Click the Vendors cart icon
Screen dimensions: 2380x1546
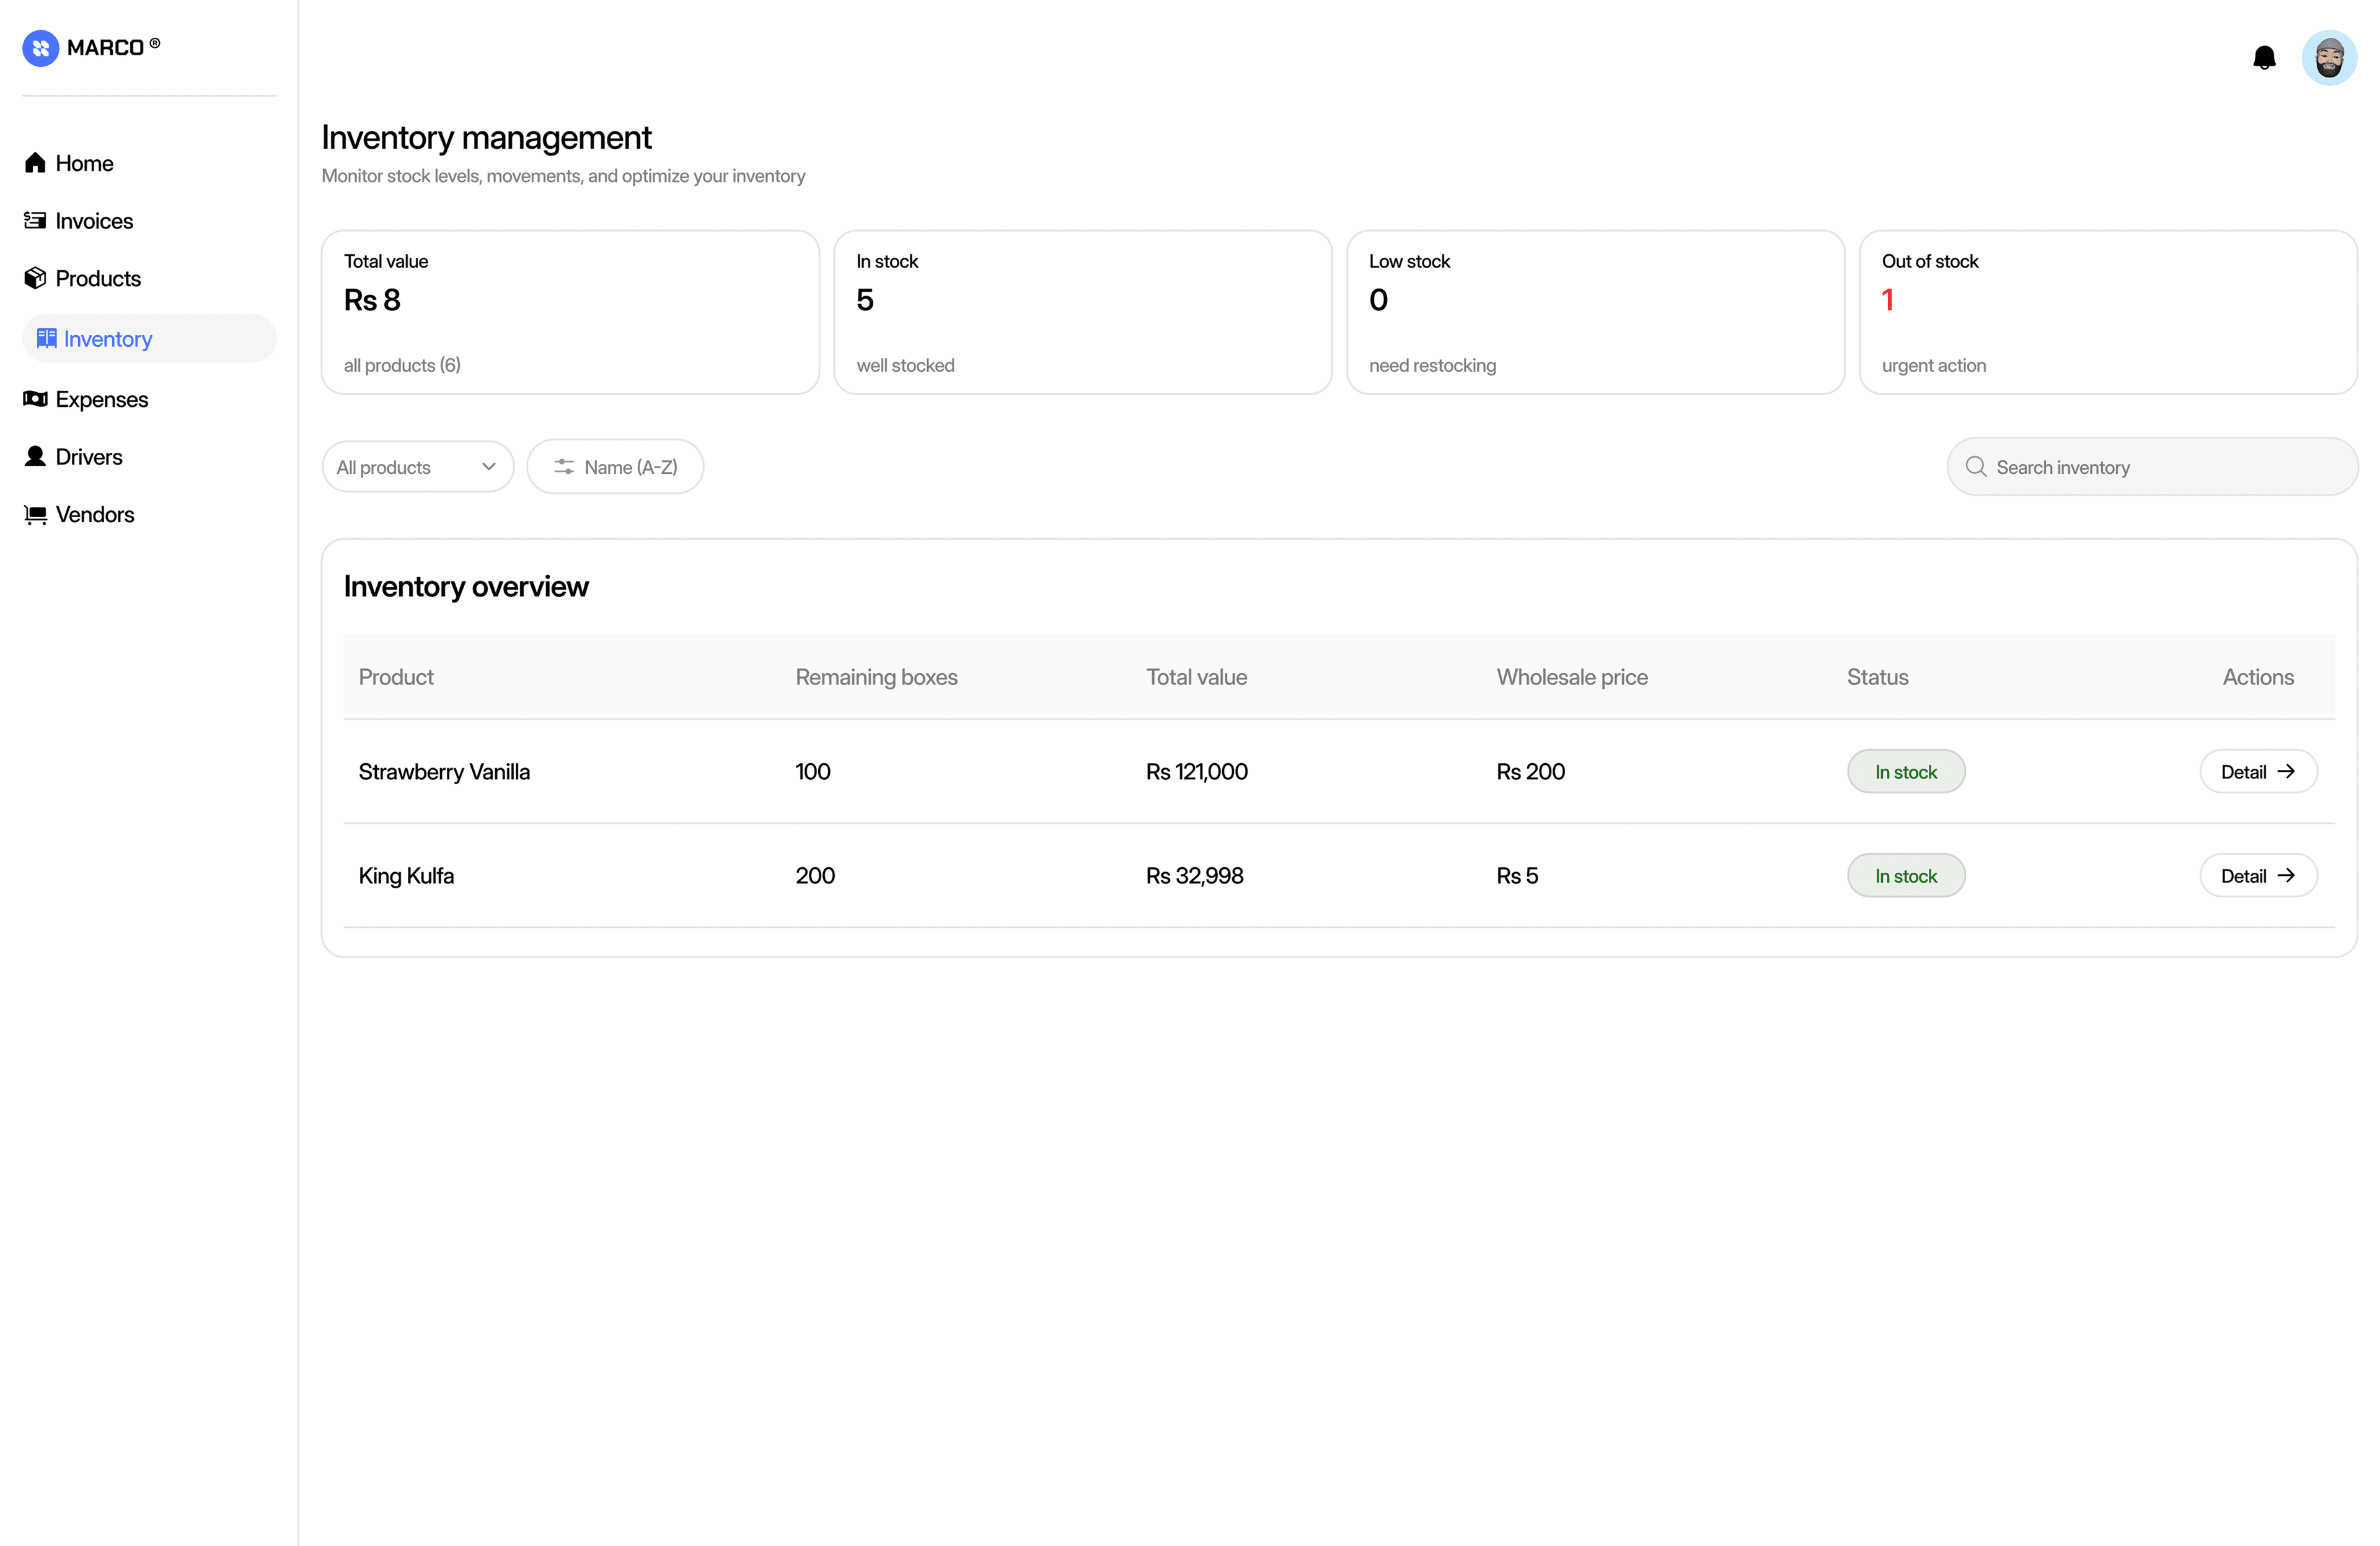tap(35, 515)
